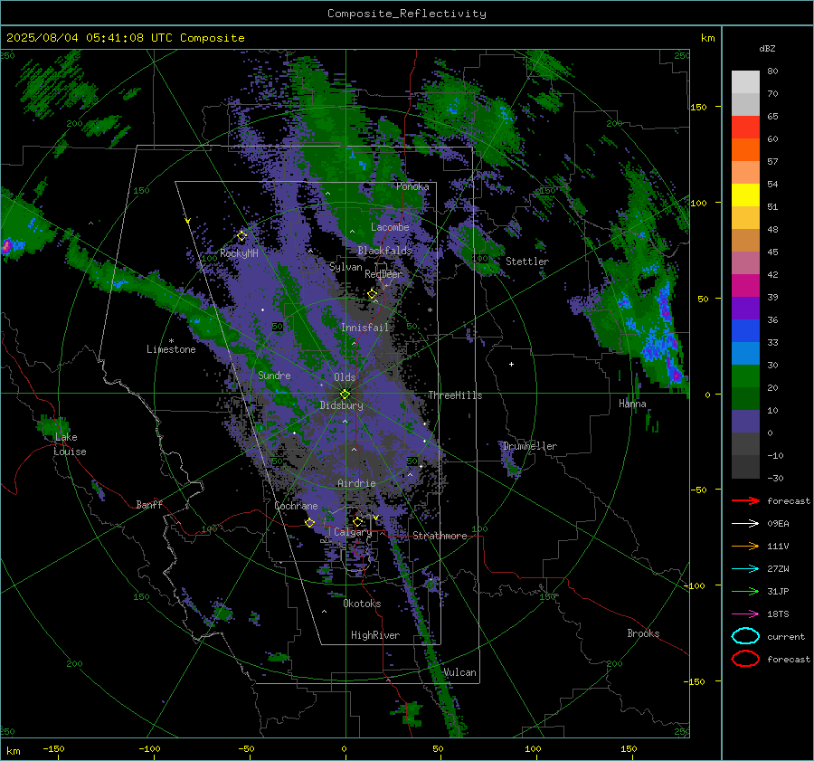Click the Ponoka city label
Screen dimensions: 814x761
412,186
